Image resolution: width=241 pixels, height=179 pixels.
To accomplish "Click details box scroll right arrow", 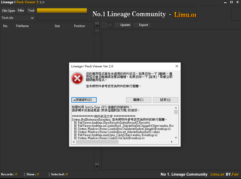I will tap(172, 142).
